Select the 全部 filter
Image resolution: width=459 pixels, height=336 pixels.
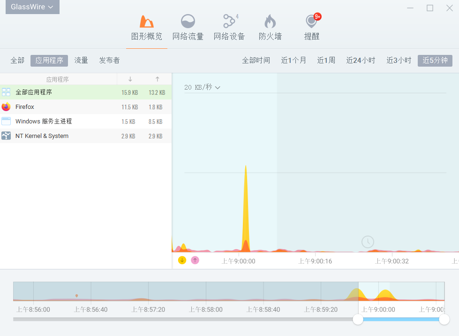pyautogui.click(x=17, y=61)
